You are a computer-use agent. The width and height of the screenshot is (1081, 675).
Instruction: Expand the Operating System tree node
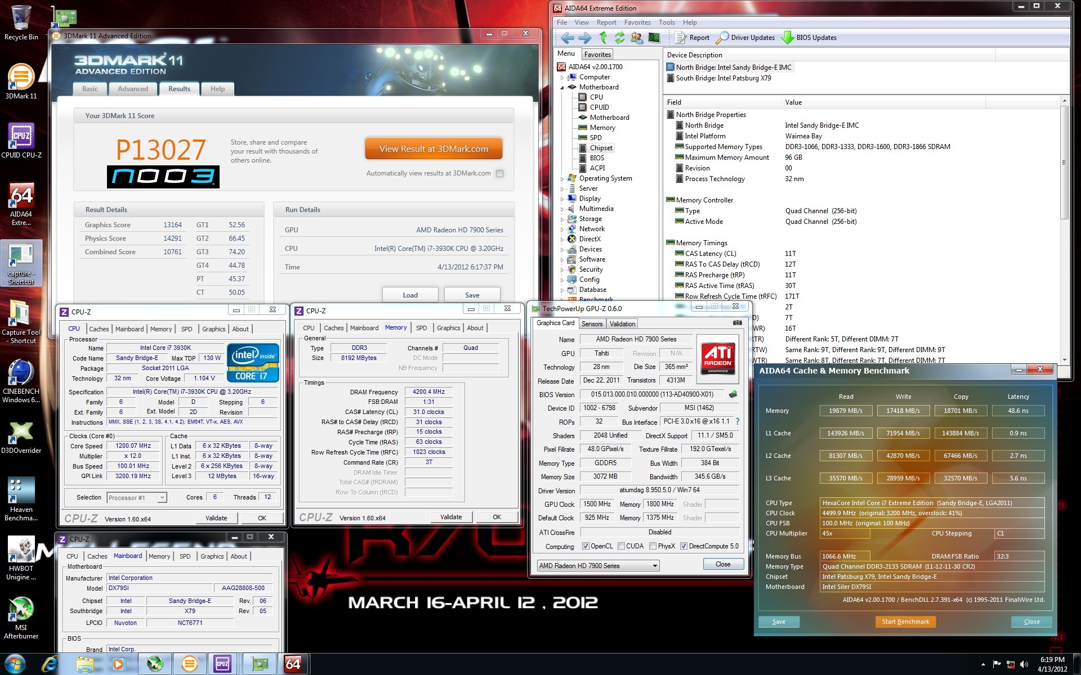(562, 179)
